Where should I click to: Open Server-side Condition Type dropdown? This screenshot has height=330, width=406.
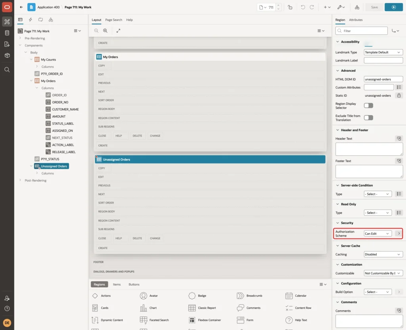tap(378, 194)
